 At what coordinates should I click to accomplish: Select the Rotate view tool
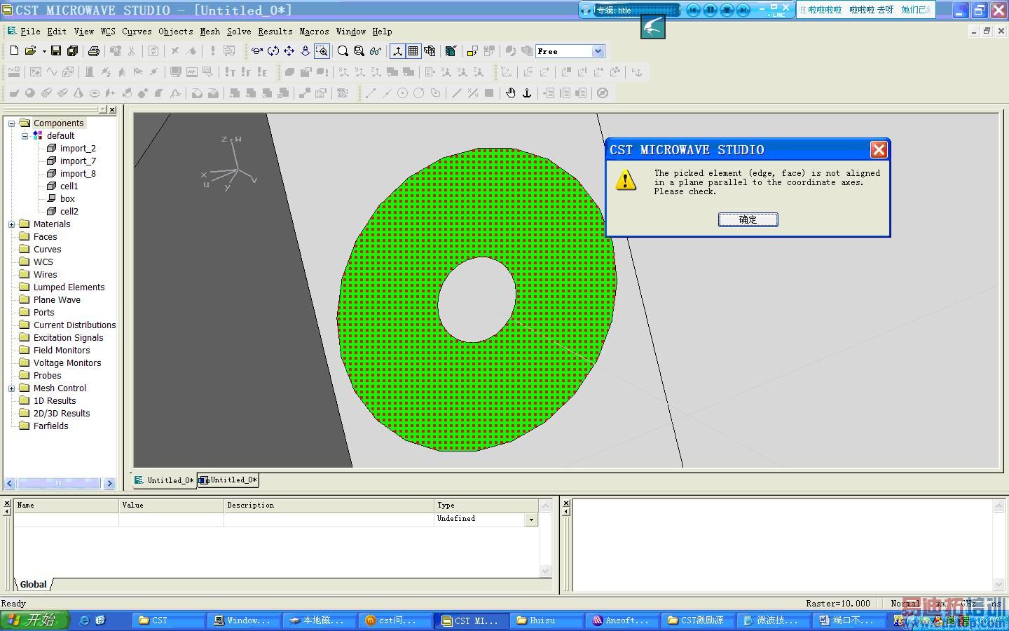(x=257, y=50)
